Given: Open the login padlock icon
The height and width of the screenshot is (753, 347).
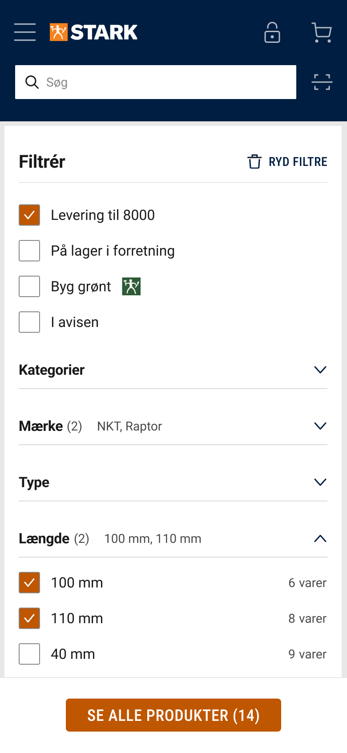Looking at the screenshot, I should [272, 33].
